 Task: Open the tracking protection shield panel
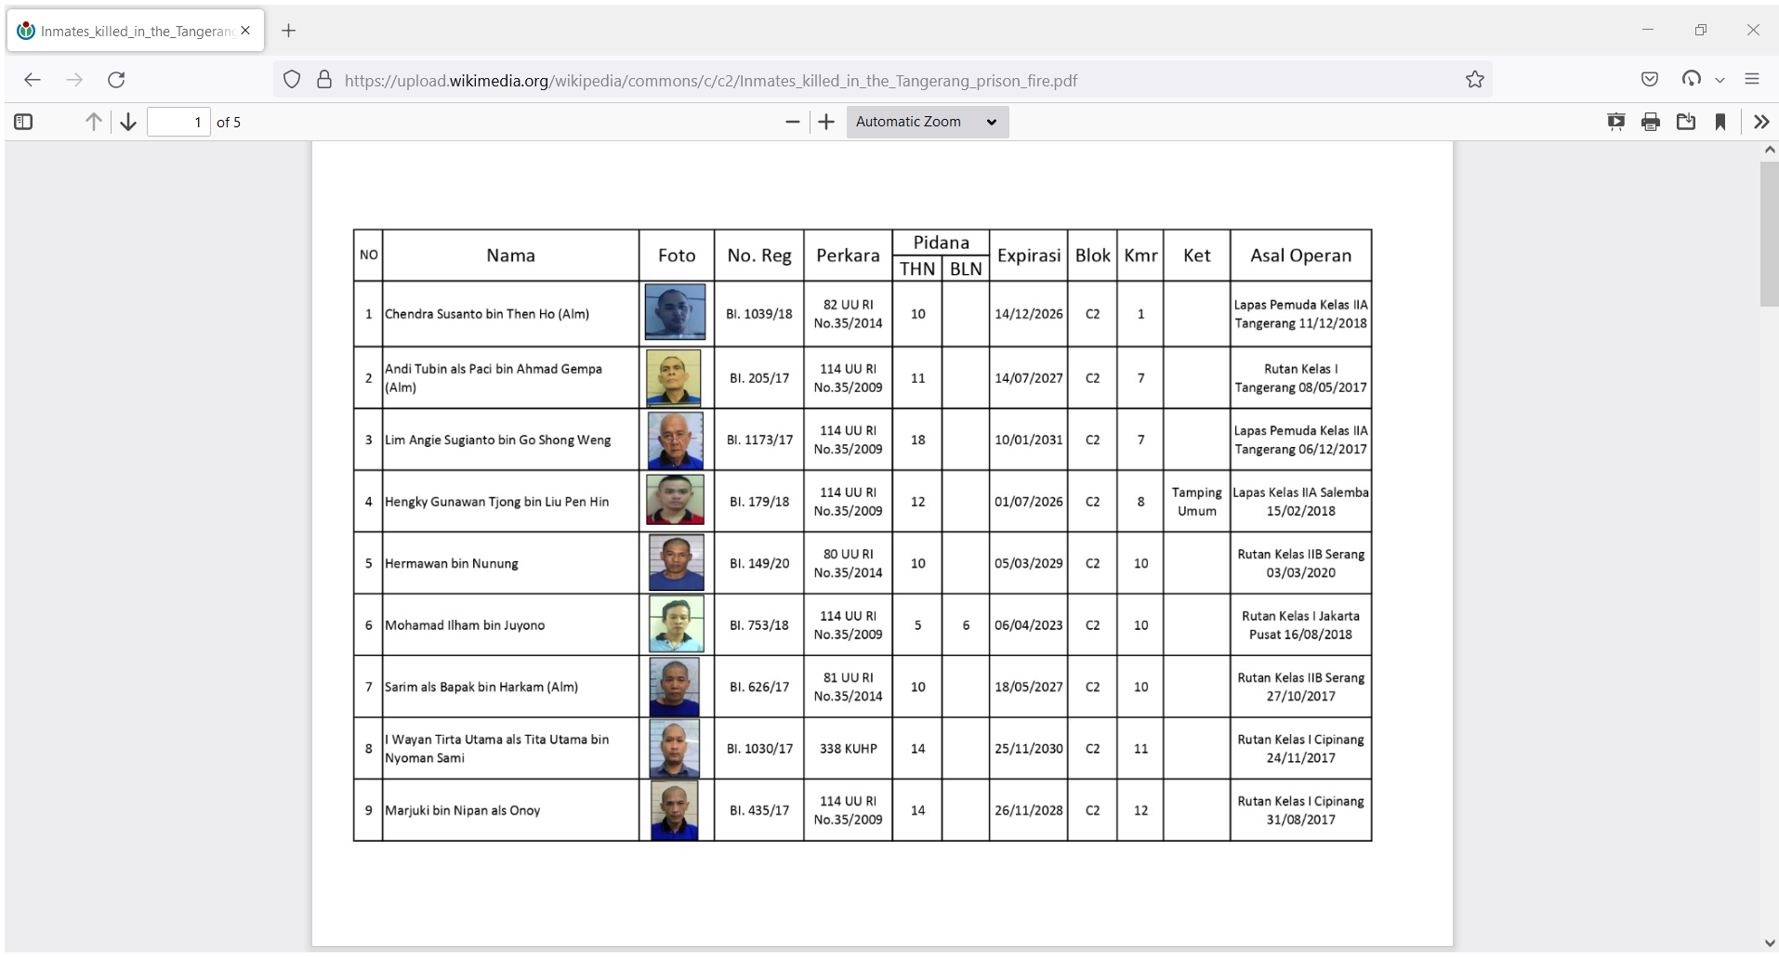(x=292, y=80)
